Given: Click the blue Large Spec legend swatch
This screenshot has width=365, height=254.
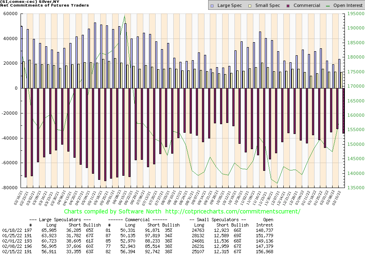Looking at the screenshot, I should click(x=212, y=5).
